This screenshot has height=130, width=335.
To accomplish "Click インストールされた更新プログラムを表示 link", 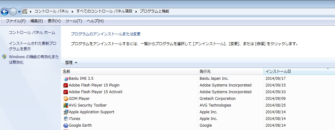I will pyautogui.click(x=33, y=46).
